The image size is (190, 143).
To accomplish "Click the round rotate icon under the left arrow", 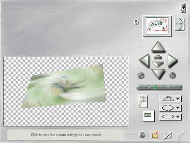I will click(x=141, y=76).
